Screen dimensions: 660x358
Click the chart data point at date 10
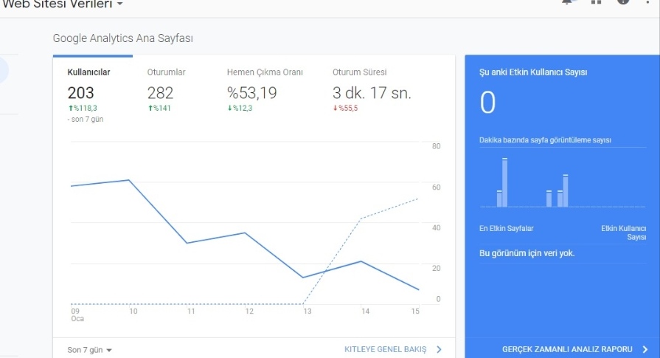(x=129, y=180)
